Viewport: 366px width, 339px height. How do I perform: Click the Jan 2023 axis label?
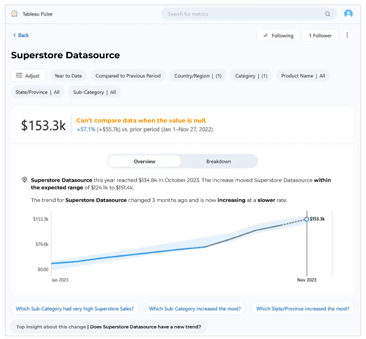[59, 280]
